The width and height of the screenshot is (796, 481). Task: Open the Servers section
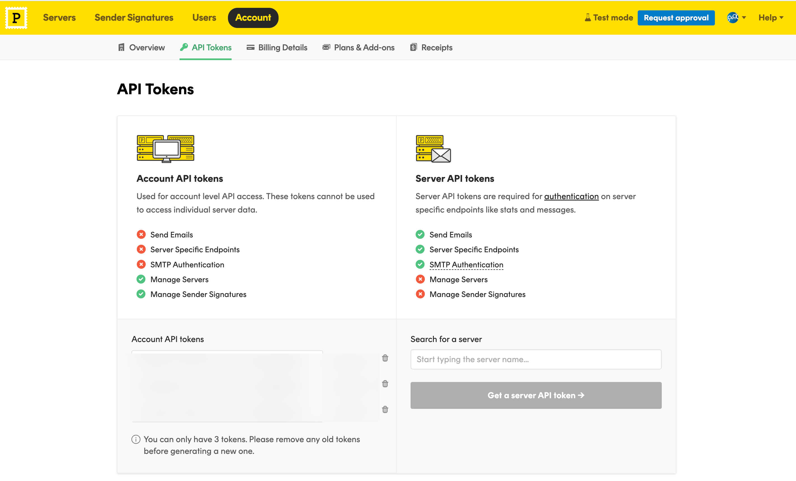click(x=59, y=17)
